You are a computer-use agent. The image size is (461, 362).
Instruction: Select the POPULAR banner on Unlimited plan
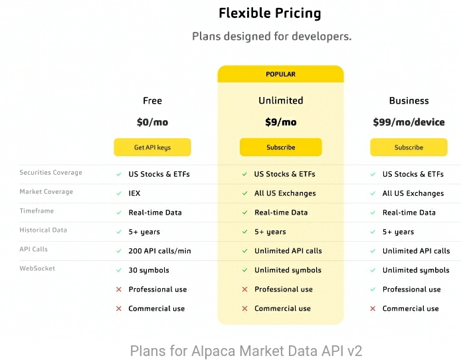pyautogui.click(x=281, y=74)
